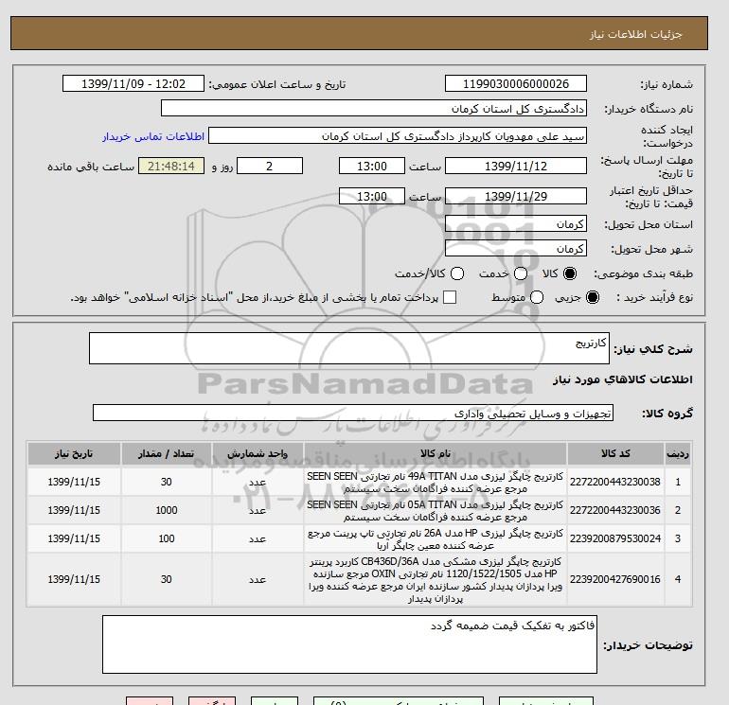
Task: Click unit عدد in row 2
Action: point(258,511)
